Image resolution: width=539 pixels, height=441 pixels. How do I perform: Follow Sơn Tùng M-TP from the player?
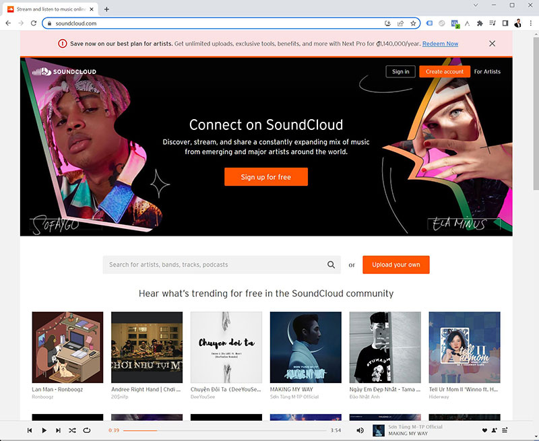(x=494, y=430)
